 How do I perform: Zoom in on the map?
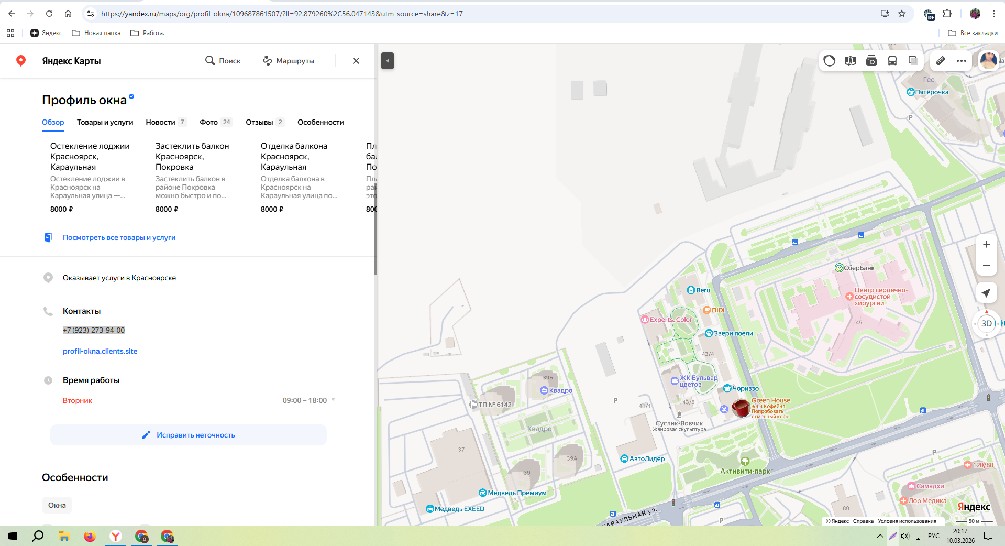(x=986, y=244)
